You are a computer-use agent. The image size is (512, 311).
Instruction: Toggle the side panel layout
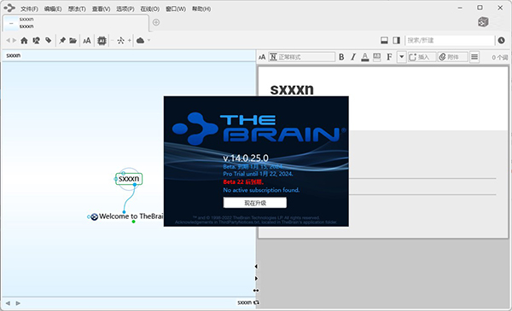point(397,40)
